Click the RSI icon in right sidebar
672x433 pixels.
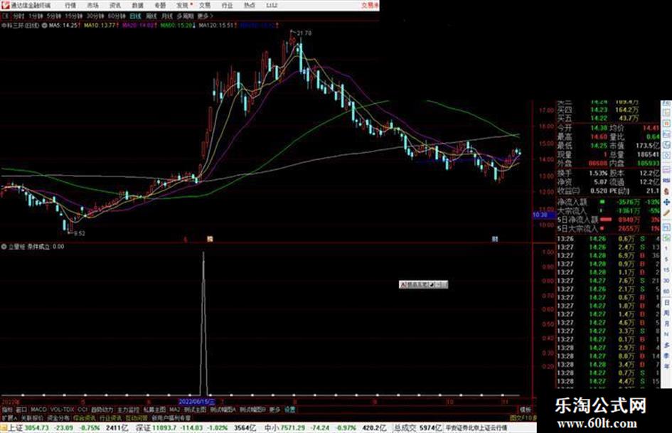coord(666,181)
